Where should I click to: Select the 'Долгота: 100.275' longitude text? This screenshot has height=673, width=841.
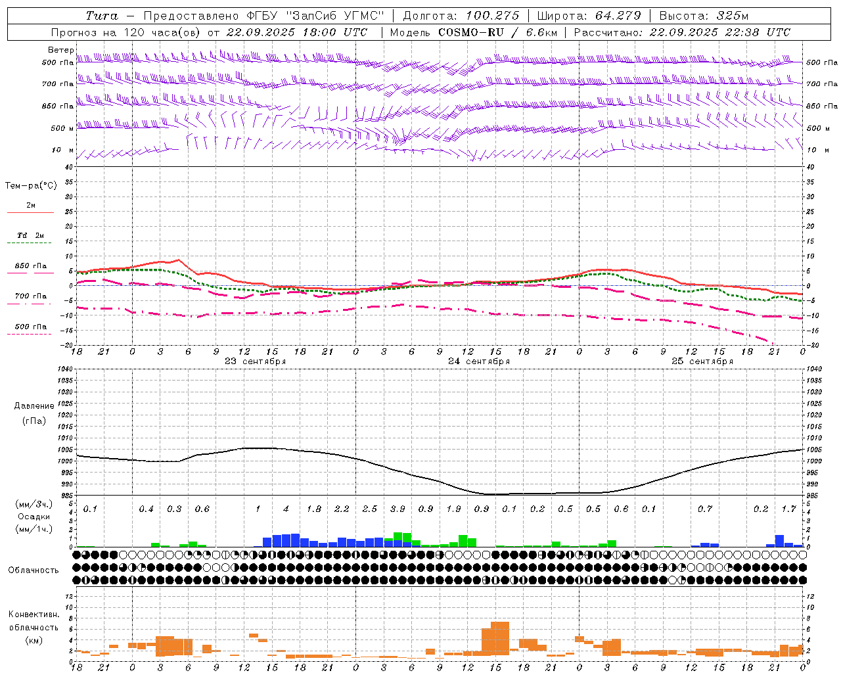(x=461, y=16)
